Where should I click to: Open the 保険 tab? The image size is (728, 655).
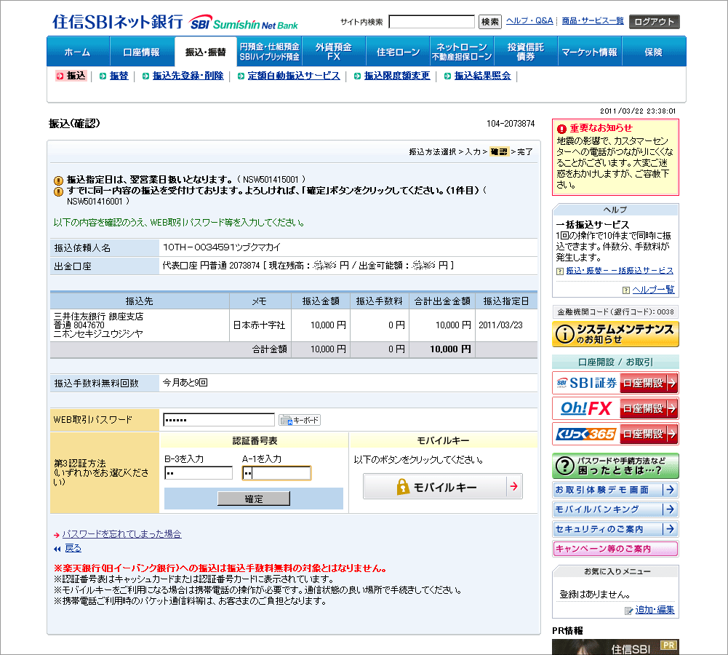(654, 52)
